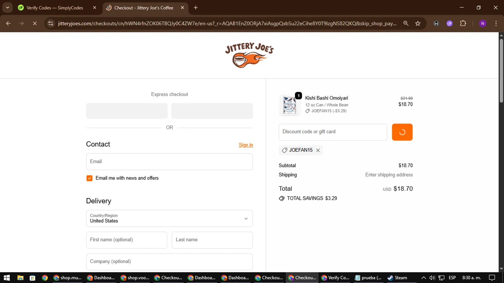Open the Extensions puzzle icon

(463, 23)
